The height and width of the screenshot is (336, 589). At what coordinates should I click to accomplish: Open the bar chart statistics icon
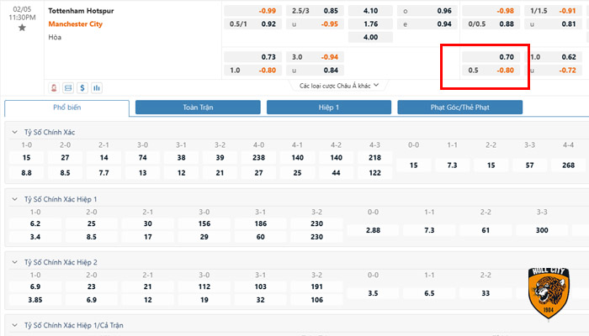pyautogui.click(x=97, y=87)
